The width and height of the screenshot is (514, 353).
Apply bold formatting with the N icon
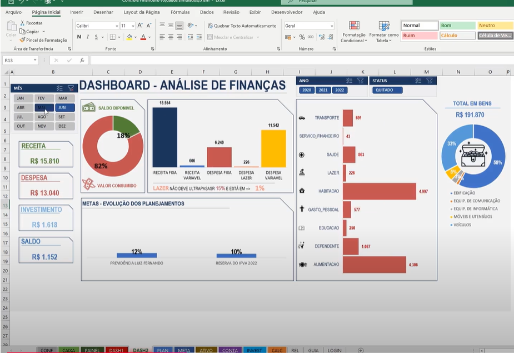click(78, 36)
